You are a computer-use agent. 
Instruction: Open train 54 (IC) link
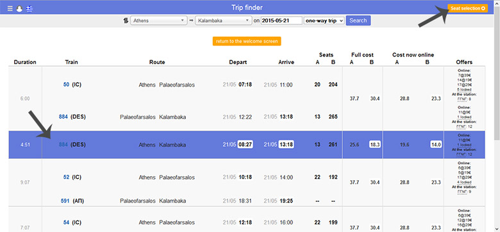66,222
